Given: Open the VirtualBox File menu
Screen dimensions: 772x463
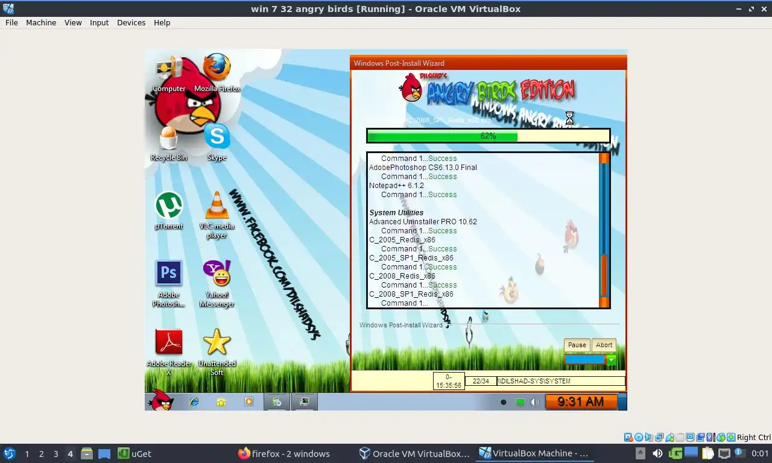Looking at the screenshot, I should click(11, 22).
